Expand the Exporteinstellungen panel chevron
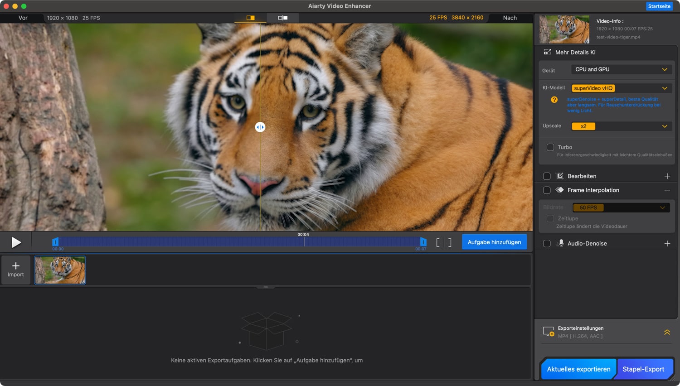Viewport: 680px width, 386px height. click(667, 332)
